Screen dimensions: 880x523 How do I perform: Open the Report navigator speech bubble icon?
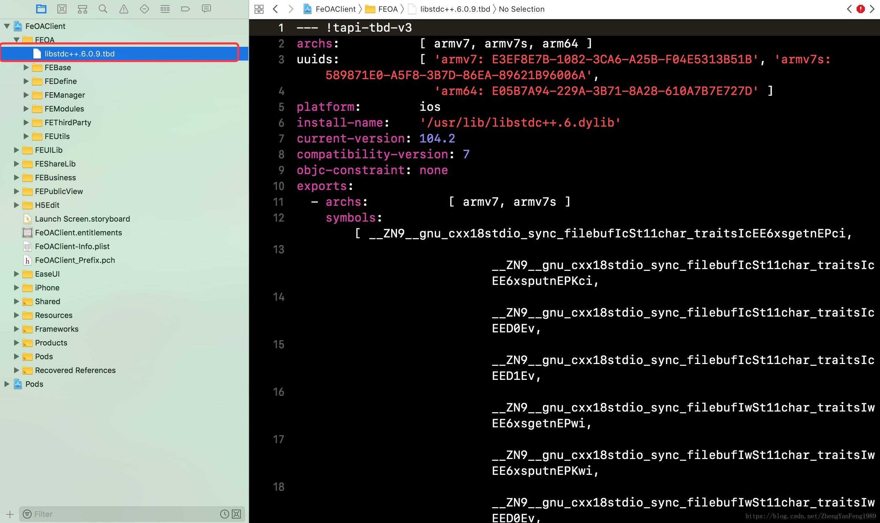[x=206, y=9]
